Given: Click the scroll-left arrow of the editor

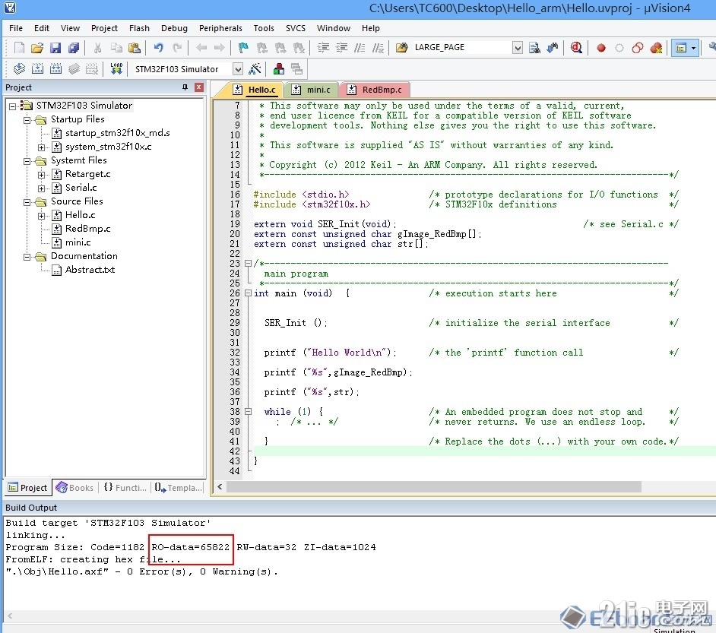Looking at the screenshot, I should [220, 487].
